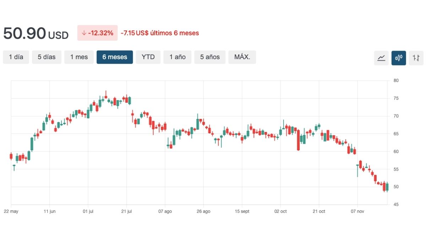The height and width of the screenshot is (239, 426).
Task: Click the last green candlestick near 50
Action: [387, 187]
